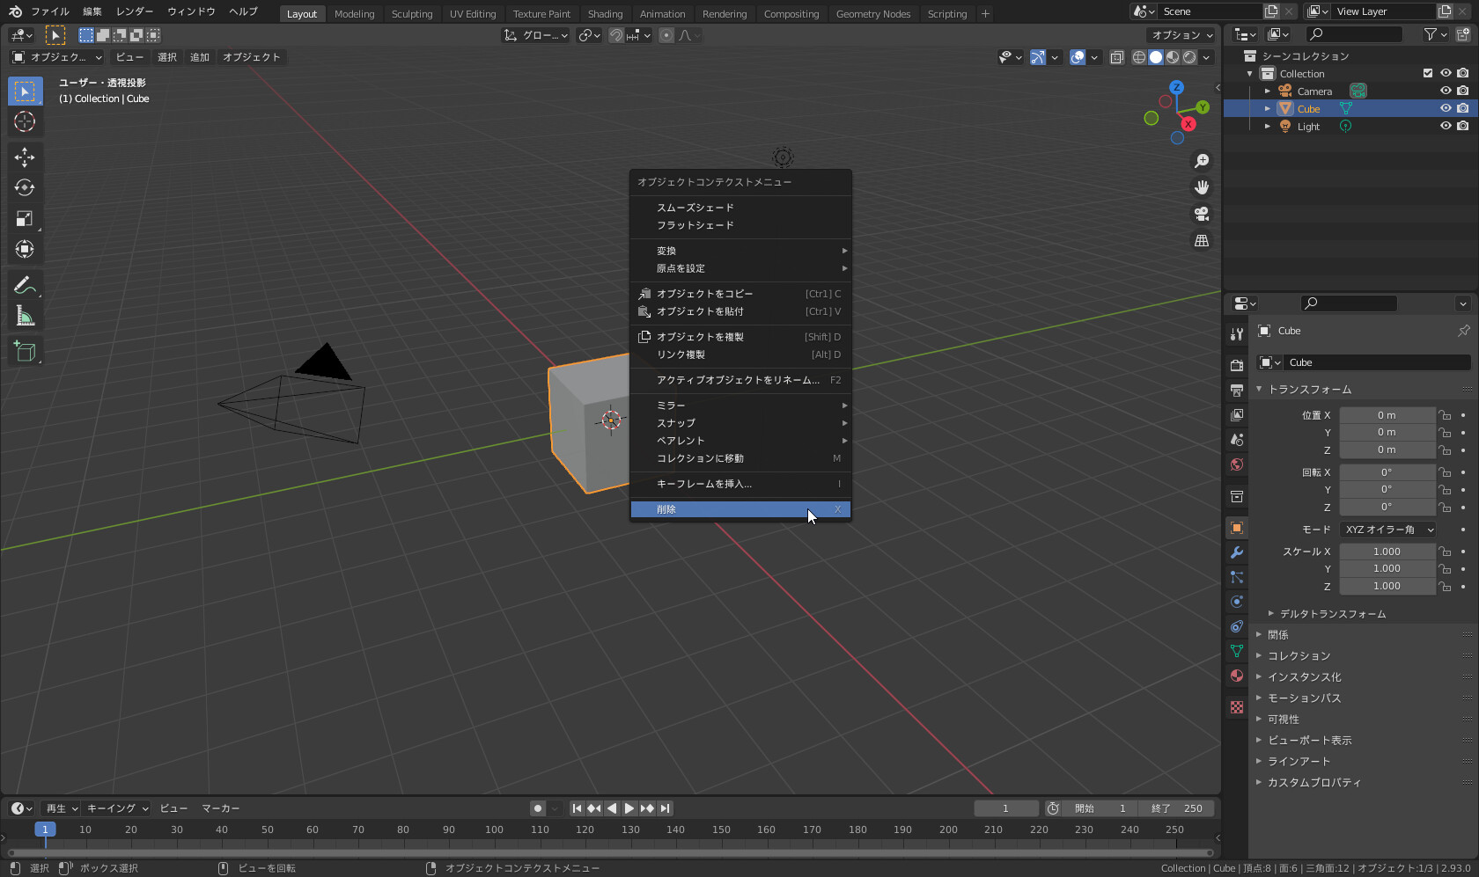Image resolution: width=1479 pixels, height=877 pixels.
Task: Lock the Location X value
Action: 1445,415
